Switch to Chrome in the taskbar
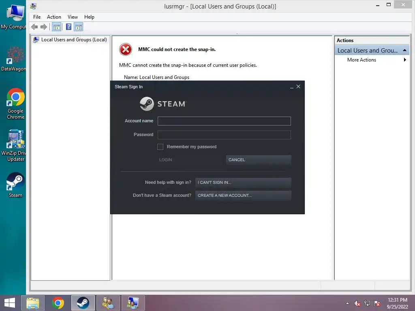 (x=58, y=303)
